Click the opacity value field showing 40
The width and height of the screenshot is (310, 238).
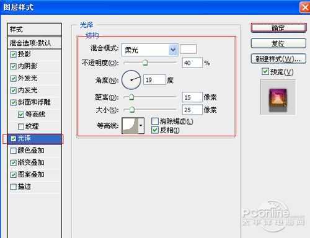[x=192, y=63]
